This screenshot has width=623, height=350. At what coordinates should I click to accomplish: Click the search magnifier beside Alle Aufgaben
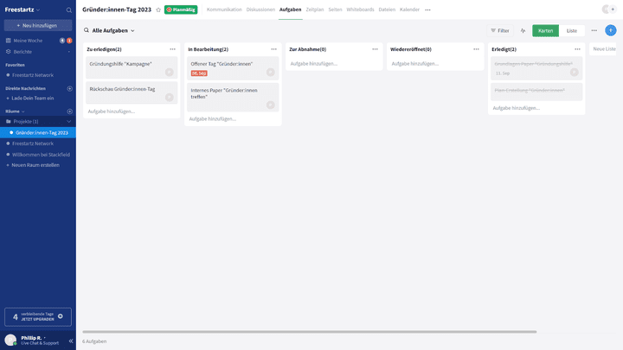[x=87, y=30]
